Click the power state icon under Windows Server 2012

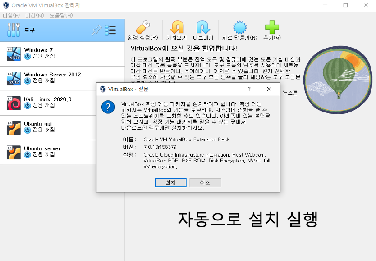pos(28,81)
